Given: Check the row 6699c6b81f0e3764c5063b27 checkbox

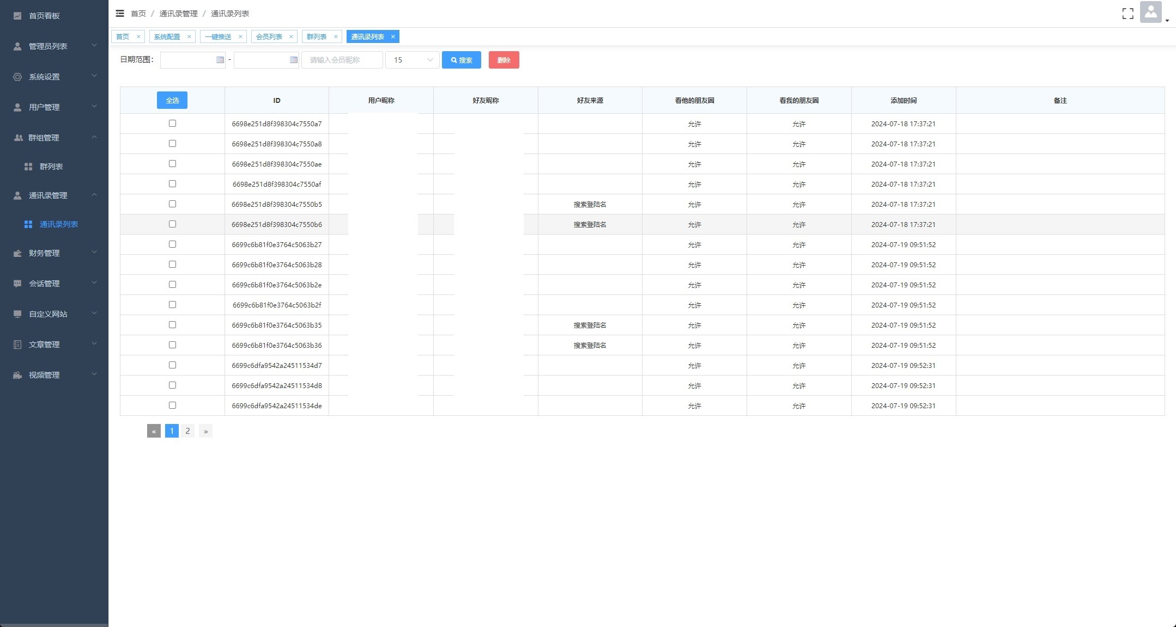Looking at the screenshot, I should [x=172, y=244].
